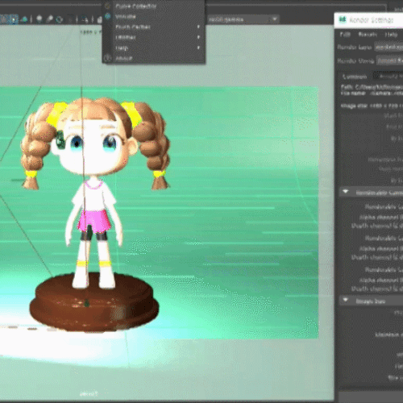Screen dimensions: 403x403
Task: Open the Presets menu in Render Settings
Action: (x=368, y=35)
